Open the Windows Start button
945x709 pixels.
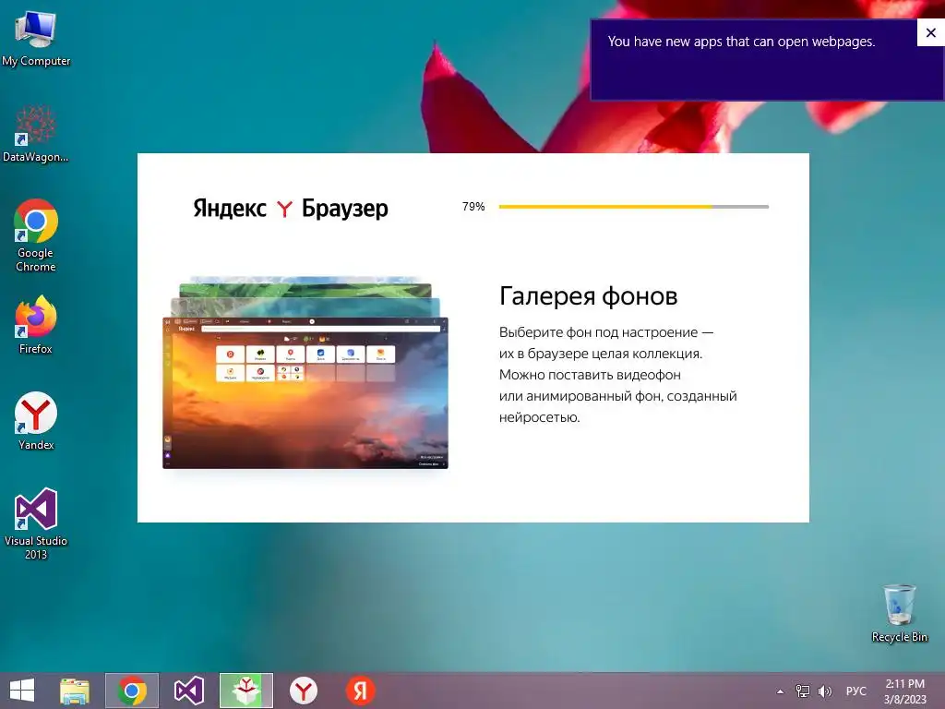click(x=22, y=691)
